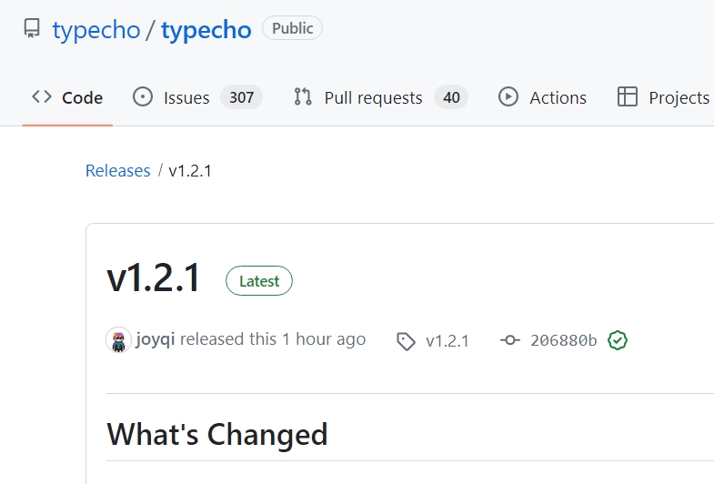Open the Code tab
Viewport: 714px width, 484px height.
[67, 97]
